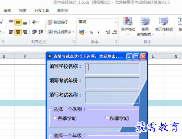This screenshot has width=182, height=139.
Task: Expand accounting format dropdown arrow
Action: (86, 32)
